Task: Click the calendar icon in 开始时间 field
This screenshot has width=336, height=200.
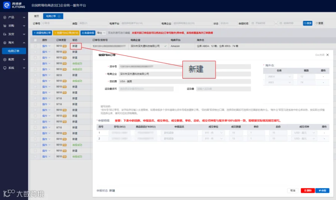Action: click(253, 23)
